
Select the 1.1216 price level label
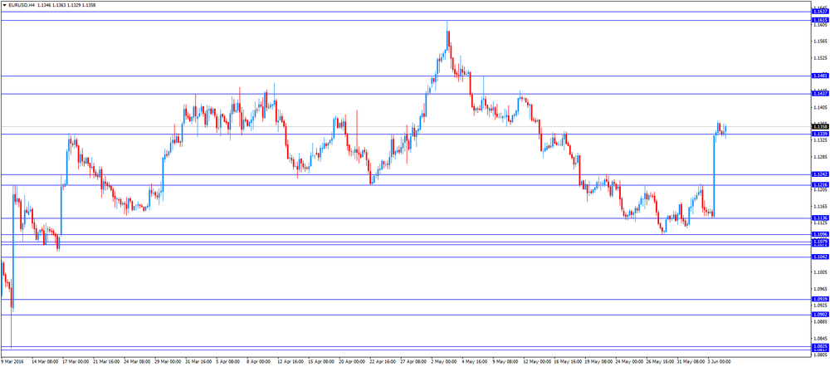click(820, 184)
